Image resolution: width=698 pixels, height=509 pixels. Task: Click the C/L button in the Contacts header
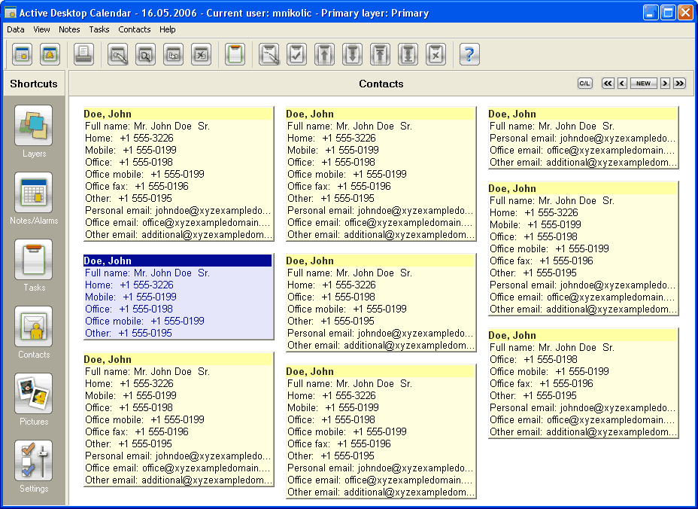584,84
